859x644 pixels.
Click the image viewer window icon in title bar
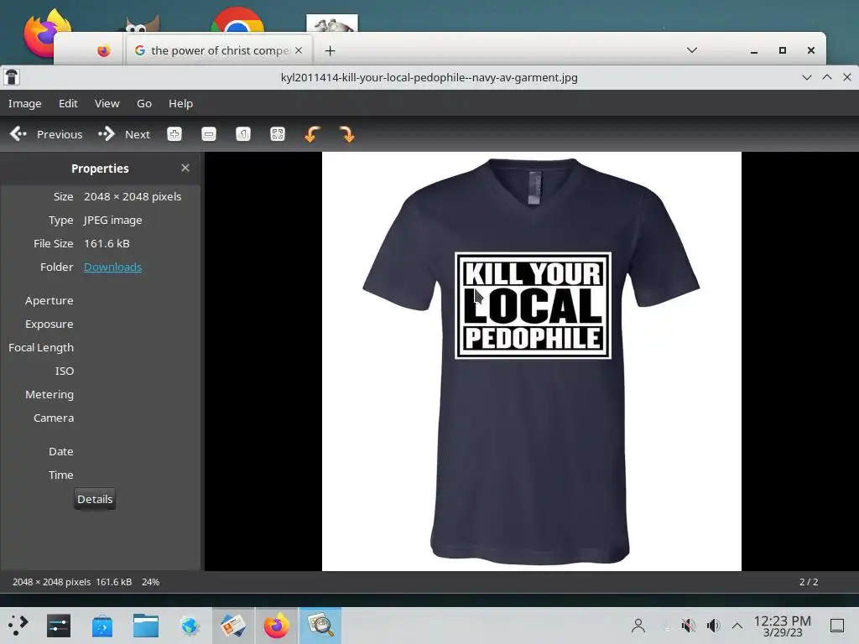click(x=12, y=77)
